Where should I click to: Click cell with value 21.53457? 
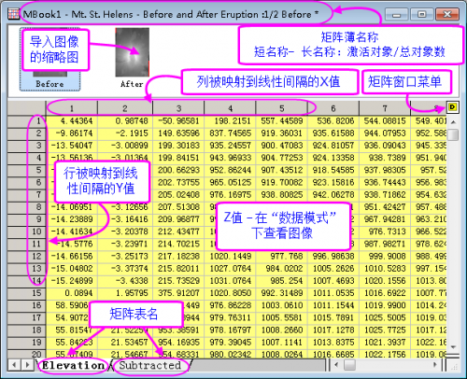(x=125, y=343)
